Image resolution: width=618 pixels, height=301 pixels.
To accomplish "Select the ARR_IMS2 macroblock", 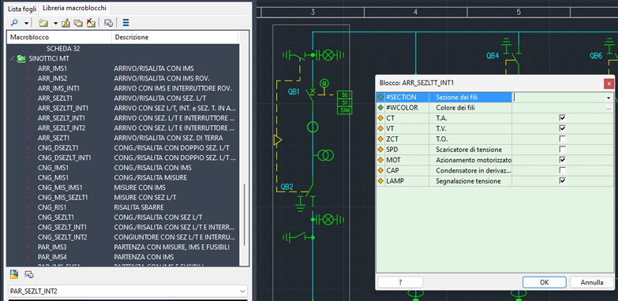I will point(52,78).
